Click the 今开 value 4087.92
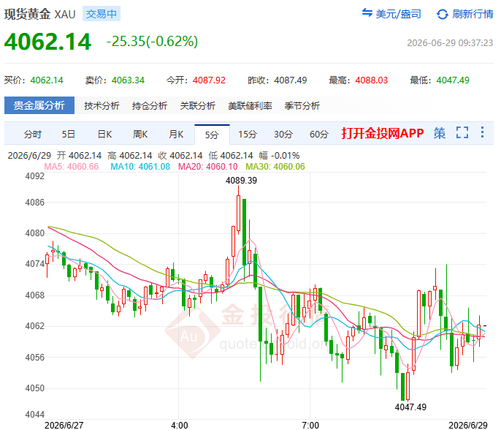501x430 pixels. tap(209, 80)
